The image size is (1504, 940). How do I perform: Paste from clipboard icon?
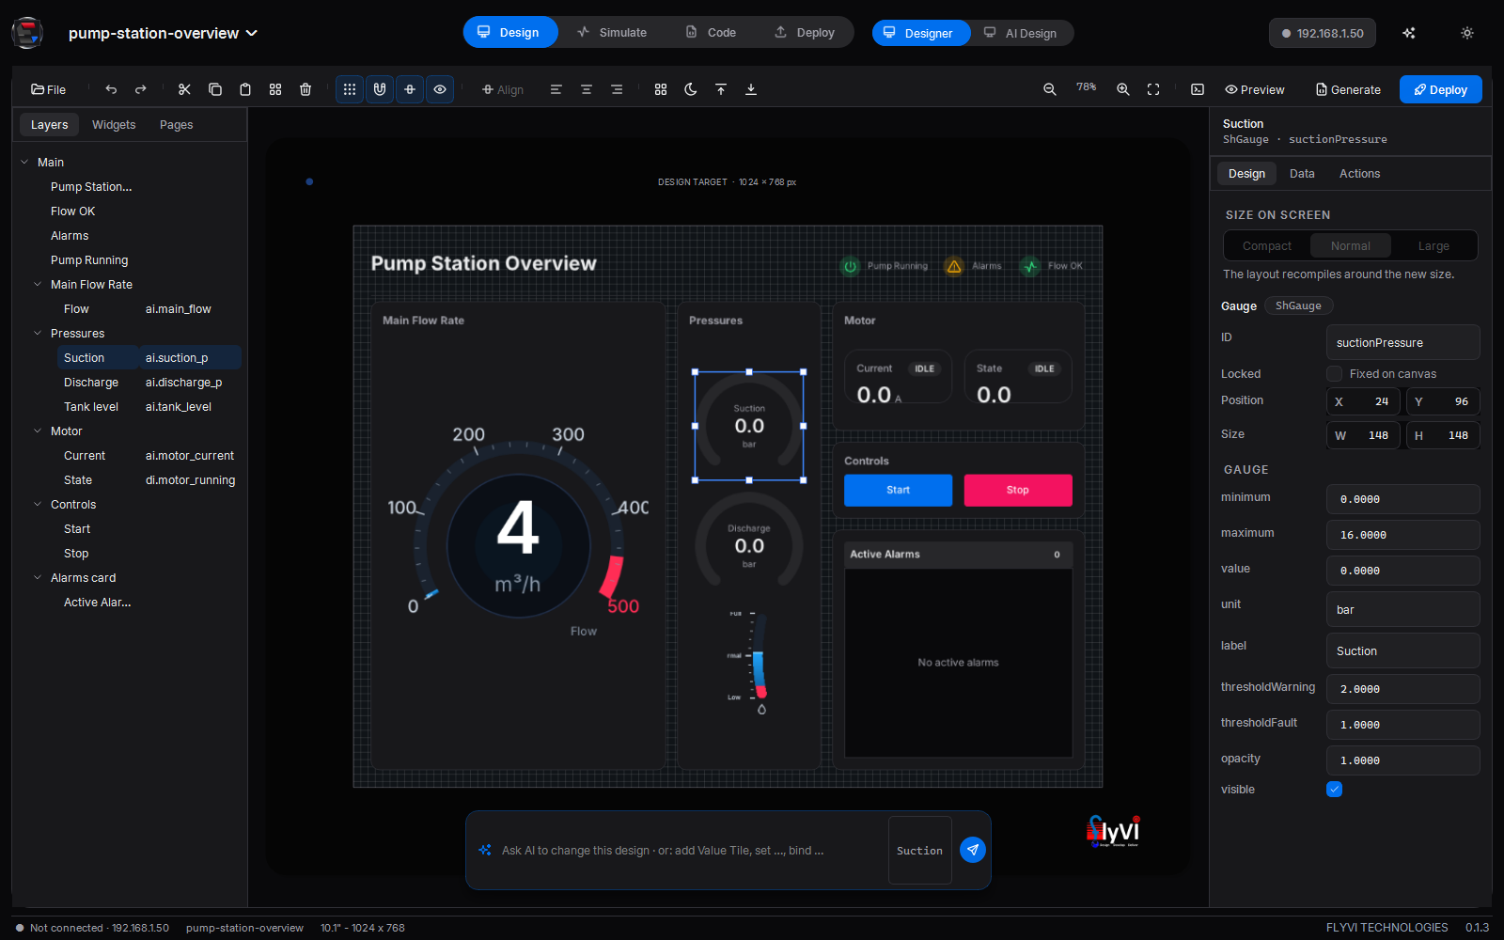245,89
